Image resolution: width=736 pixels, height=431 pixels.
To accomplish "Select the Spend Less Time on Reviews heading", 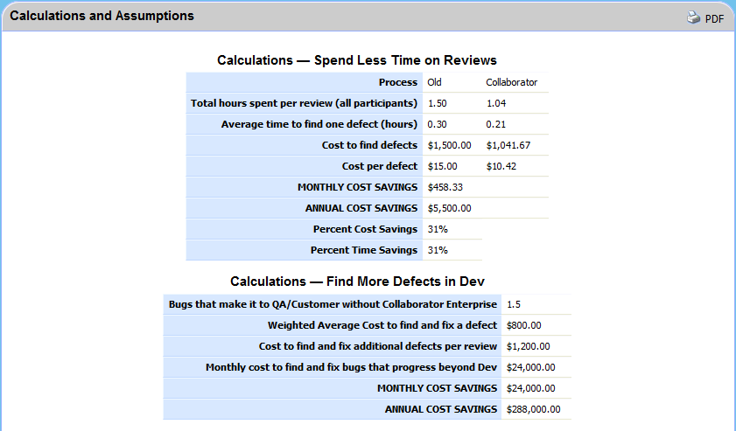I will coord(357,60).
